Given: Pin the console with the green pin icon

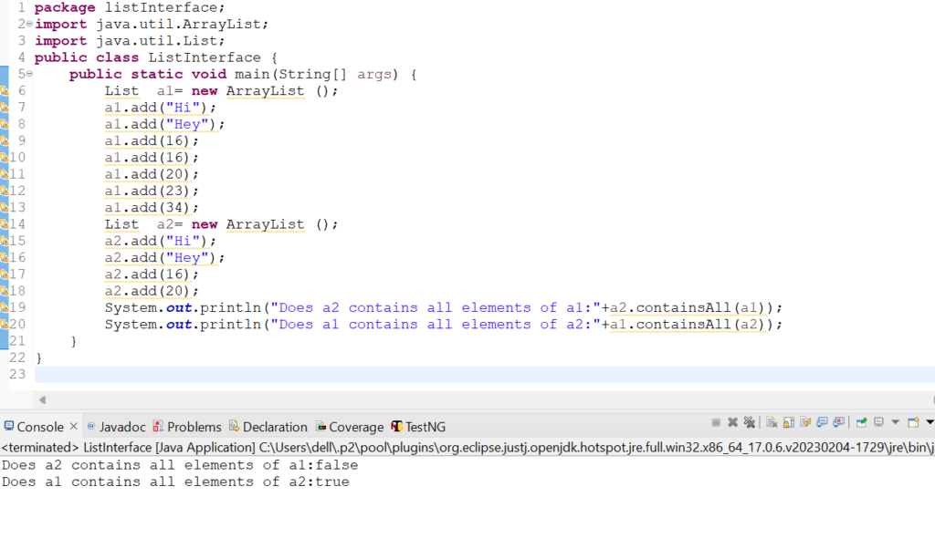Looking at the screenshot, I should [x=861, y=422].
